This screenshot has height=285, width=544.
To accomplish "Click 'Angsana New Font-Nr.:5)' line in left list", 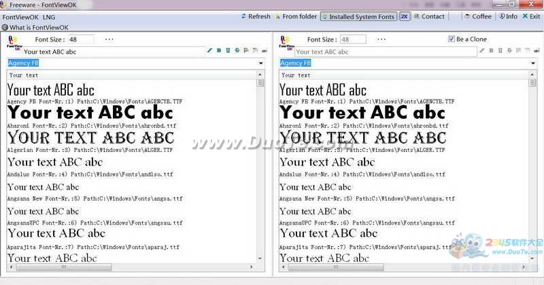I will pyautogui.click(x=95, y=198).
